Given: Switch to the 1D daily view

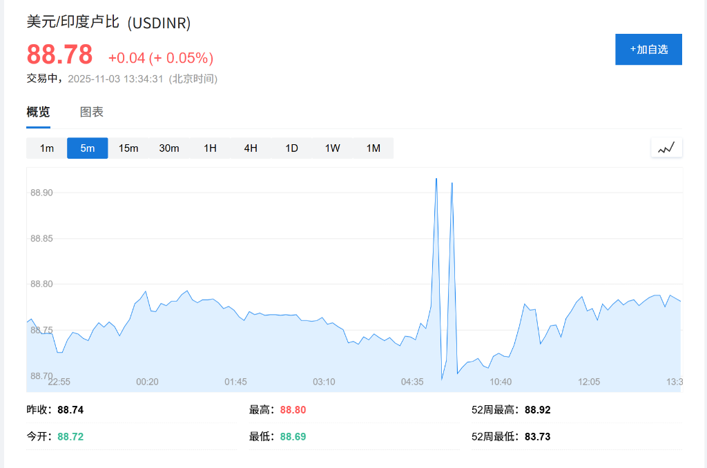Looking at the screenshot, I should tap(291, 148).
